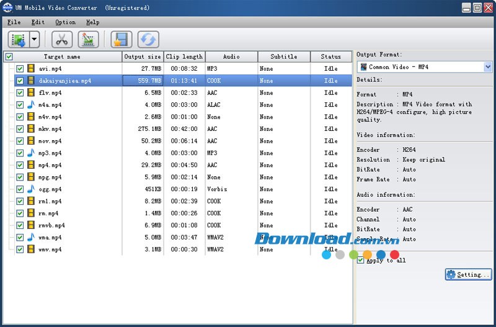Click the 00:42:00 clip length cell
This screenshot has width=496, height=327.
click(184, 129)
